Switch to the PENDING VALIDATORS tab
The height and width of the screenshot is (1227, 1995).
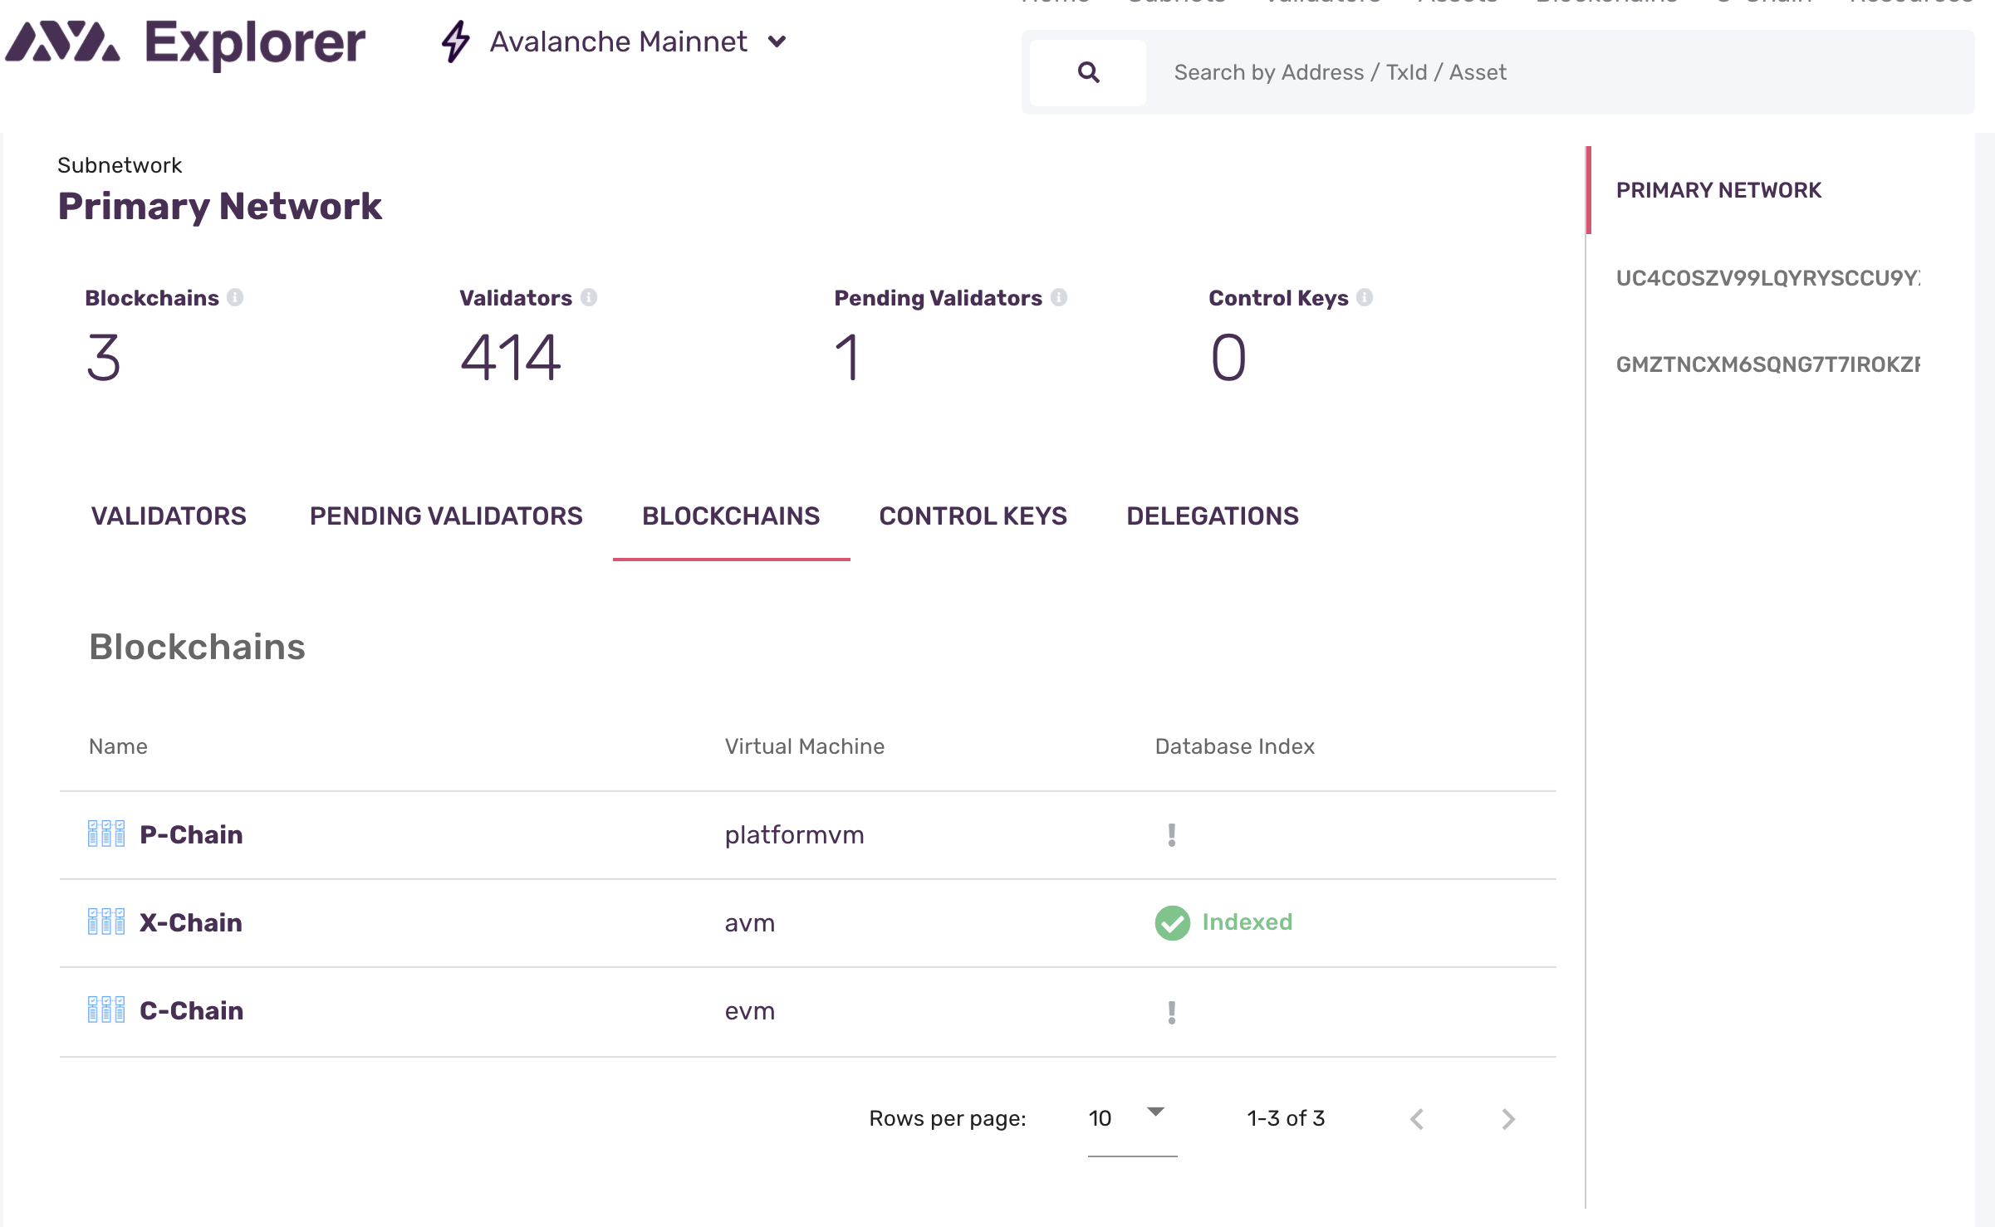click(446, 516)
